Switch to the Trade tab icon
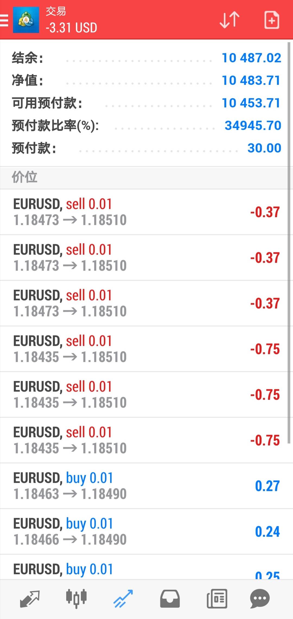 click(x=123, y=599)
